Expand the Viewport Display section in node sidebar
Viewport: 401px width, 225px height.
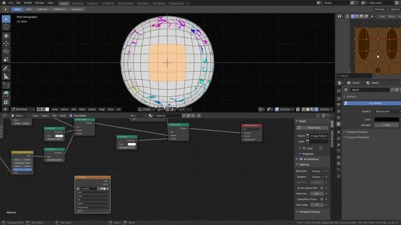pos(310,212)
